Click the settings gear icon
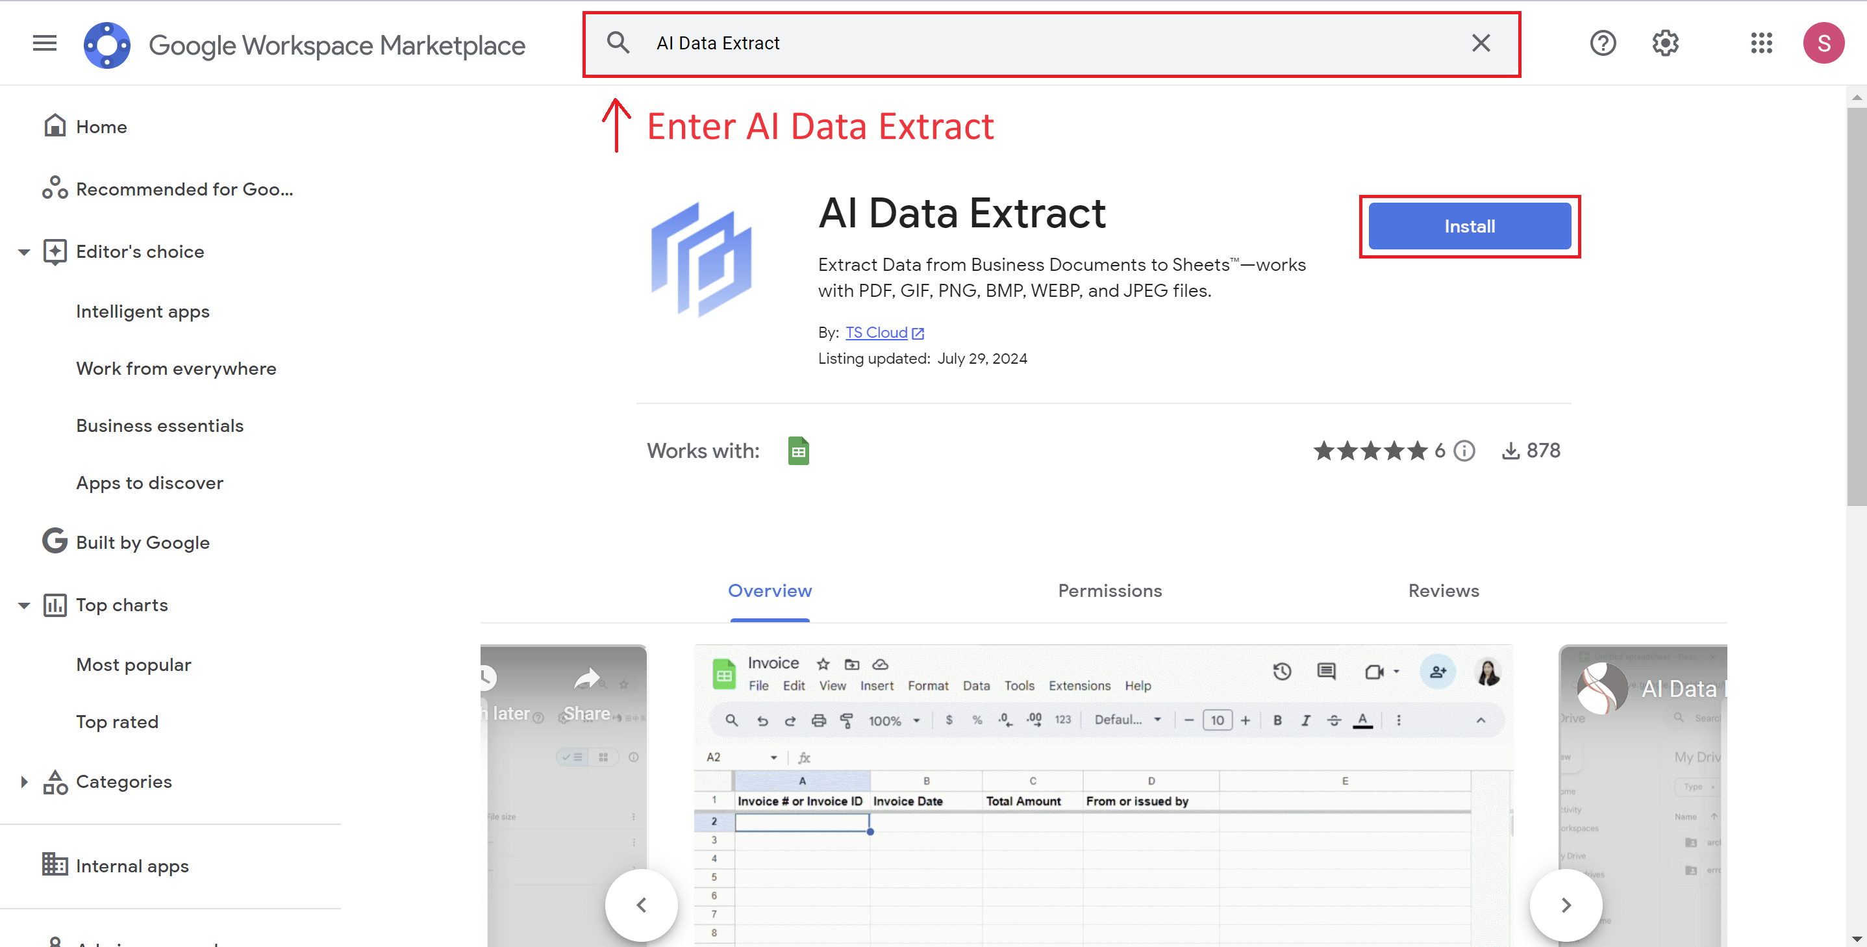Image resolution: width=1867 pixels, height=947 pixels. click(1664, 42)
